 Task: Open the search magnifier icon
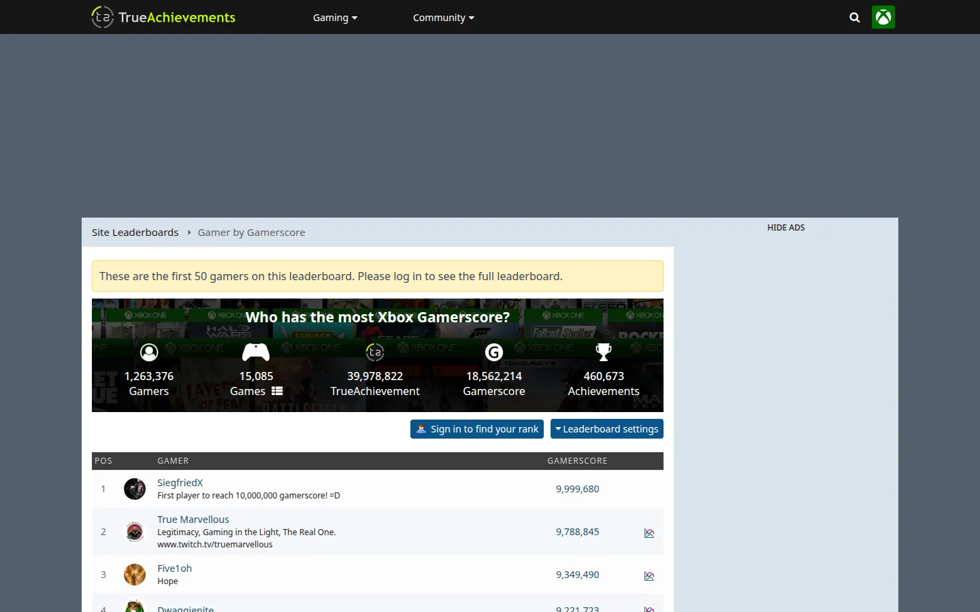click(x=855, y=18)
